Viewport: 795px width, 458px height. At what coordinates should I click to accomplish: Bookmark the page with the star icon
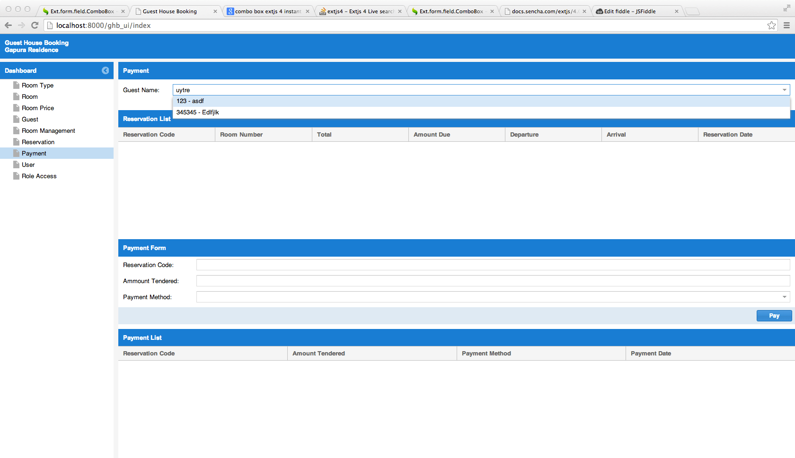[x=771, y=25]
